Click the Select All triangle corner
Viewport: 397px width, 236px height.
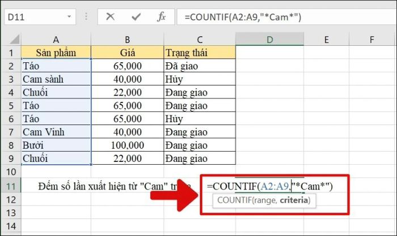[x=15, y=40]
